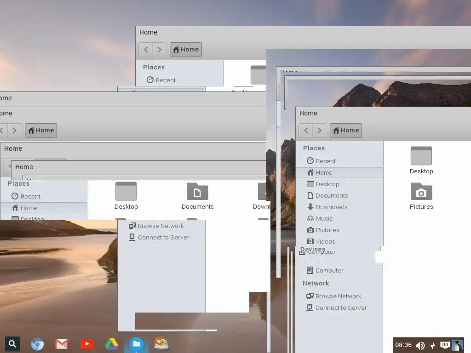Click the user avatar in the system tray
Image resolution: width=471 pixels, height=353 pixels.
(458, 345)
